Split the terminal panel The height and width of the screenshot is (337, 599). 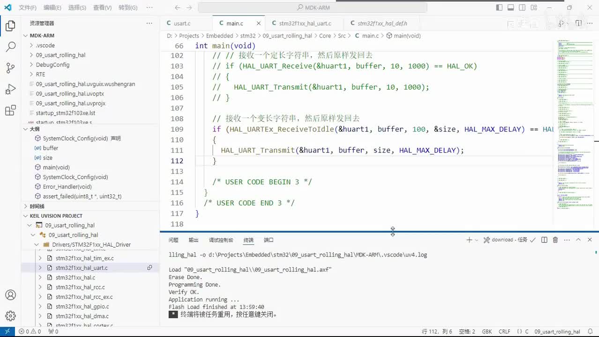(x=544, y=240)
